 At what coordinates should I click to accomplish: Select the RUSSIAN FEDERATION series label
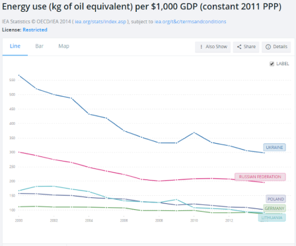(260, 177)
